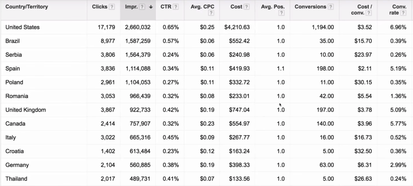
Task: Select the Canada row label
Action: tap(15, 124)
